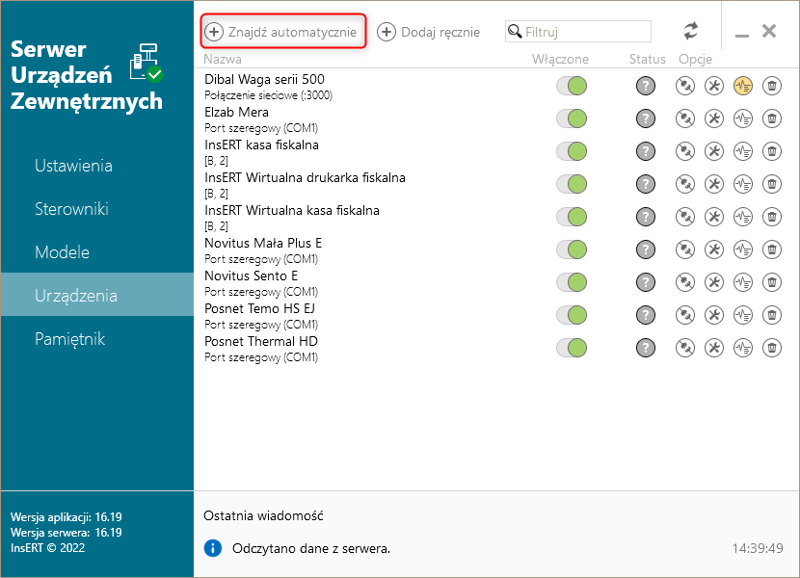Click wrench for InsERT Wirtualna kasa fiskalna
This screenshot has width=800, height=578.
pos(714,217)
